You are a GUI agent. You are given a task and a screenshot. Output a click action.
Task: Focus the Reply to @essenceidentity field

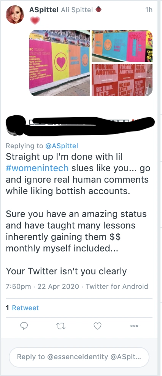tap(79, 357)
